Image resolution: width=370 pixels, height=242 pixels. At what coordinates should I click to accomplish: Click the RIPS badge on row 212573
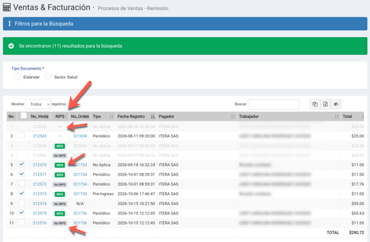coord(60,194)
